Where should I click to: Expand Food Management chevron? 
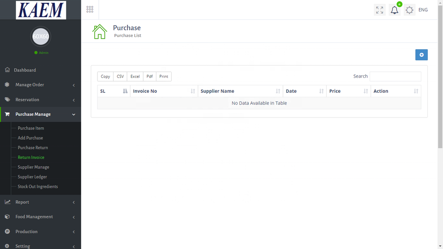tap(74, 217)
